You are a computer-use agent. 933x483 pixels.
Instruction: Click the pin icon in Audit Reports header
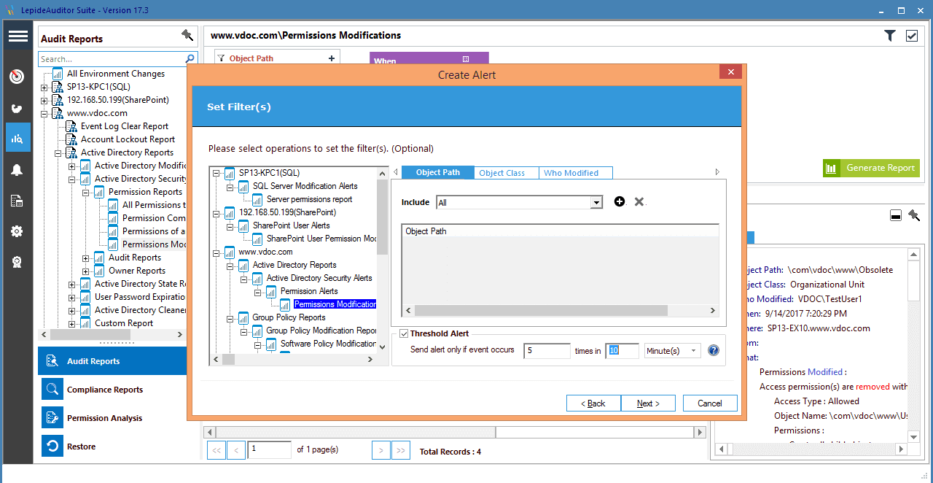[x=187, y=36]
